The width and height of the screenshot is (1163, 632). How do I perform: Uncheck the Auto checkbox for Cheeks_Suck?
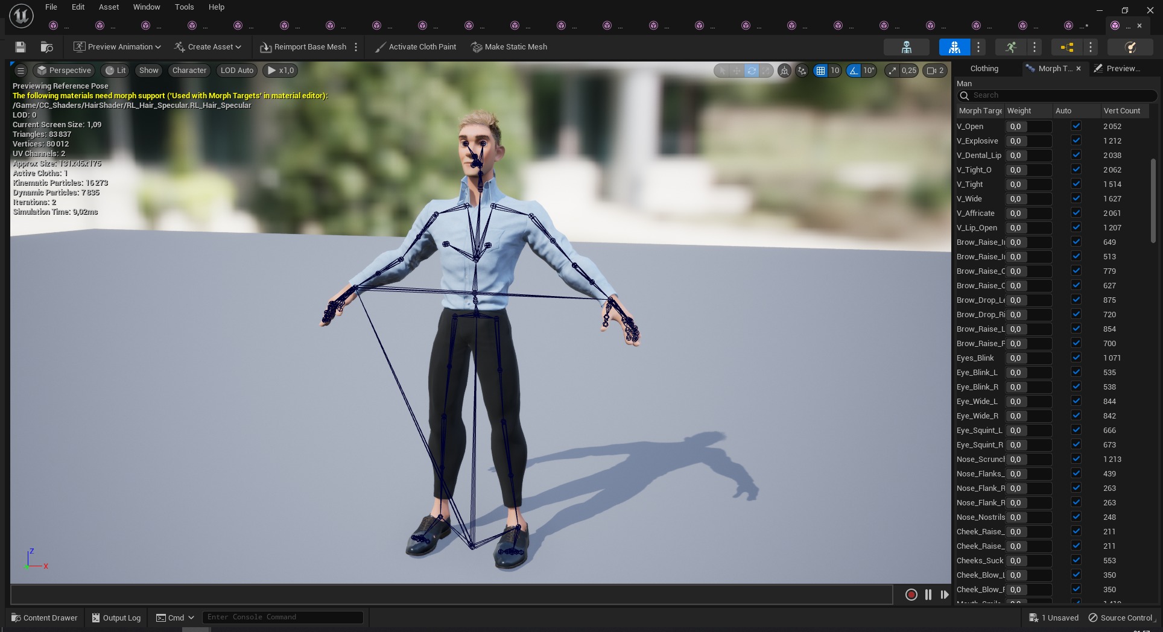pyautogui.click(x=1076, y=560)
